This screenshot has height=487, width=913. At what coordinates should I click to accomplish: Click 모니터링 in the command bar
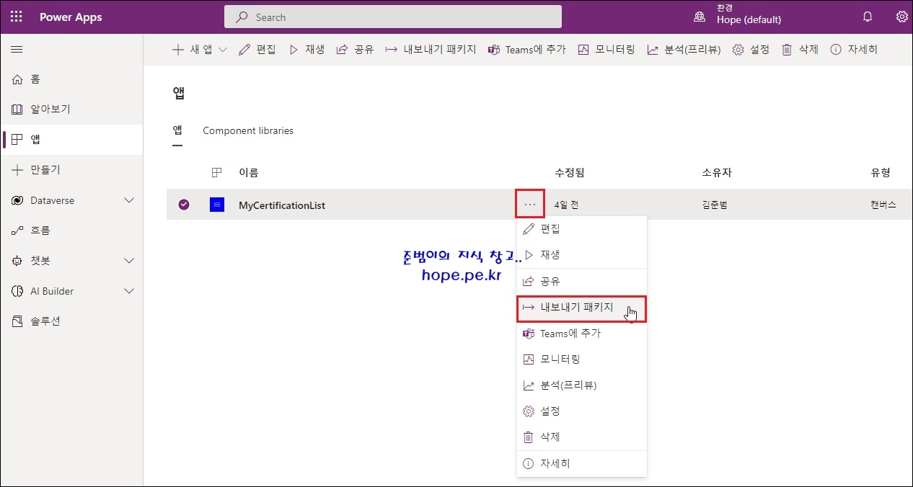(607, 50)
